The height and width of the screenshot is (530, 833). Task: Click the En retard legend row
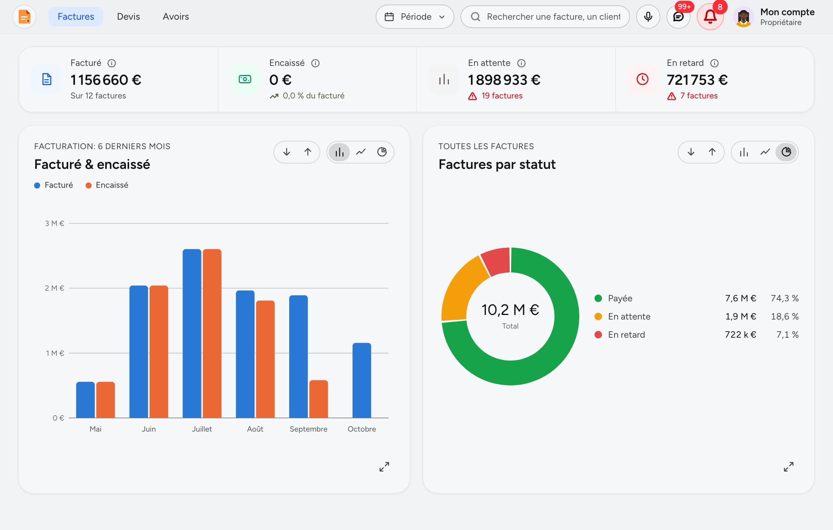(696, 335)
